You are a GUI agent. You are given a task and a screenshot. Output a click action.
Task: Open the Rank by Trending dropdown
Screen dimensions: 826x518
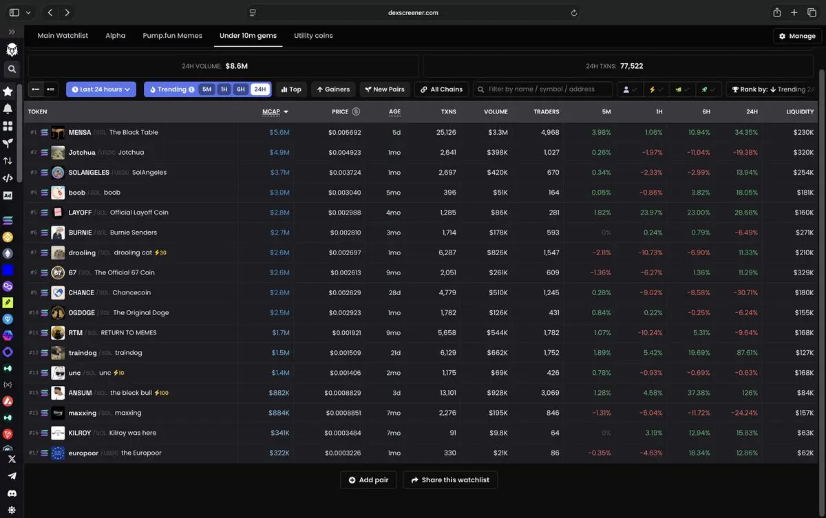pos(776,89)
